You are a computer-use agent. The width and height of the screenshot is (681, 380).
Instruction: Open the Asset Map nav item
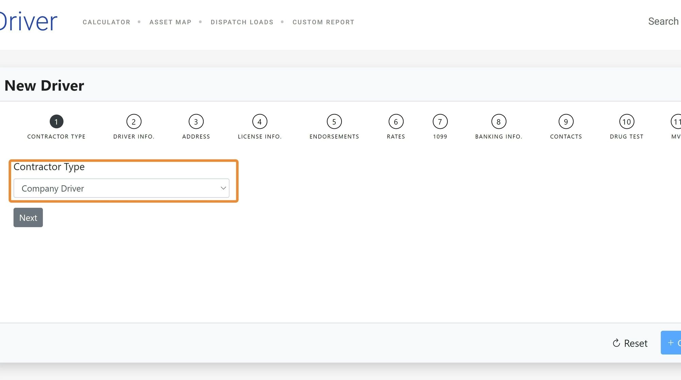coord(170,22)
